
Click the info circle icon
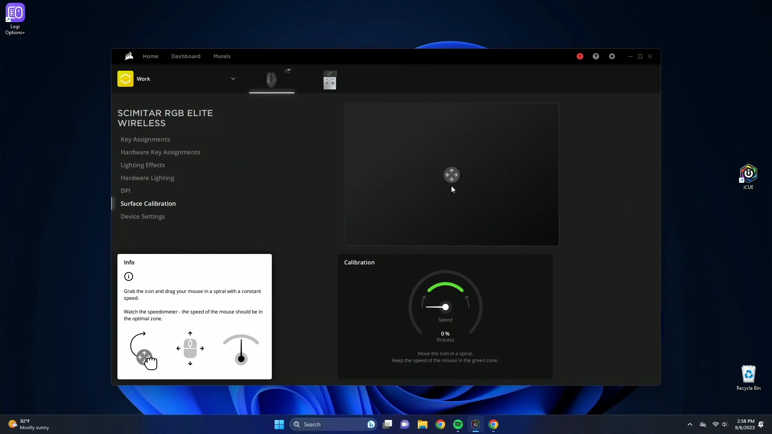pyautogui.click(x=129, y=276)
